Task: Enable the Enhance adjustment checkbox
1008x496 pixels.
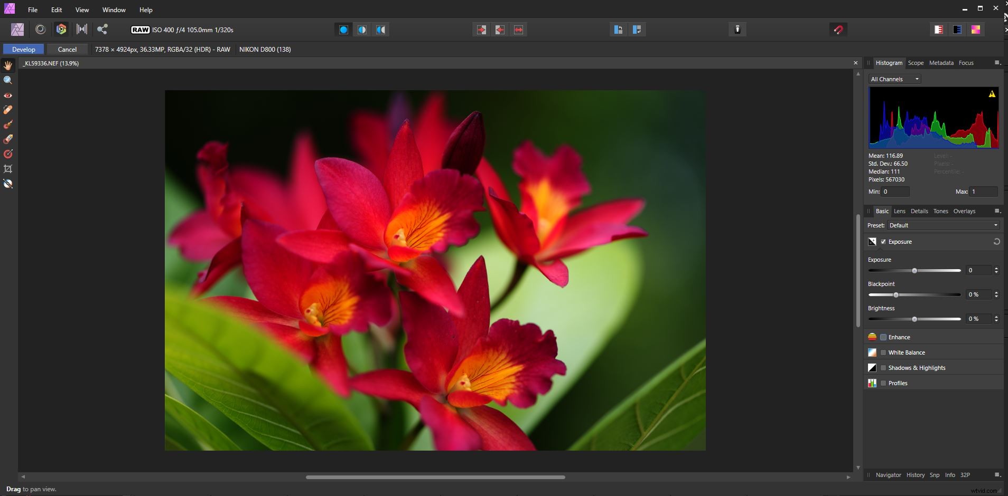Action: tap(883, 337)
